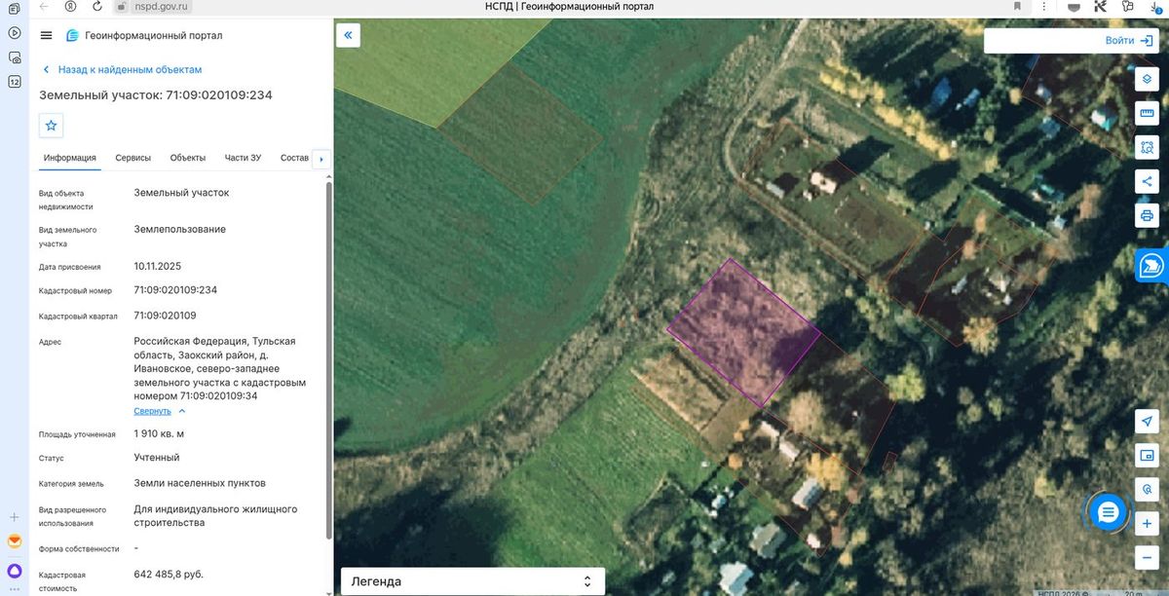
Task: Open the Объекты tab
Action: tap(188, 158)
